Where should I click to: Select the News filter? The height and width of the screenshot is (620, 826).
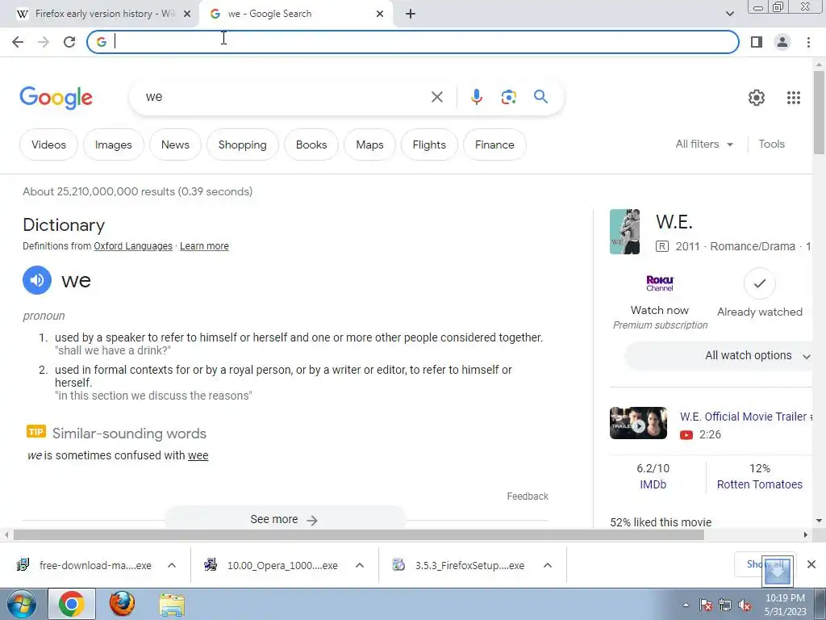[175, 145]
